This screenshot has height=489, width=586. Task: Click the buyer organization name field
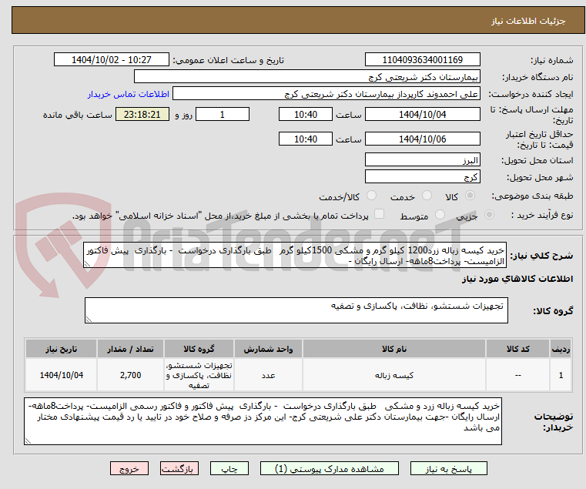[x=306, y=77]
